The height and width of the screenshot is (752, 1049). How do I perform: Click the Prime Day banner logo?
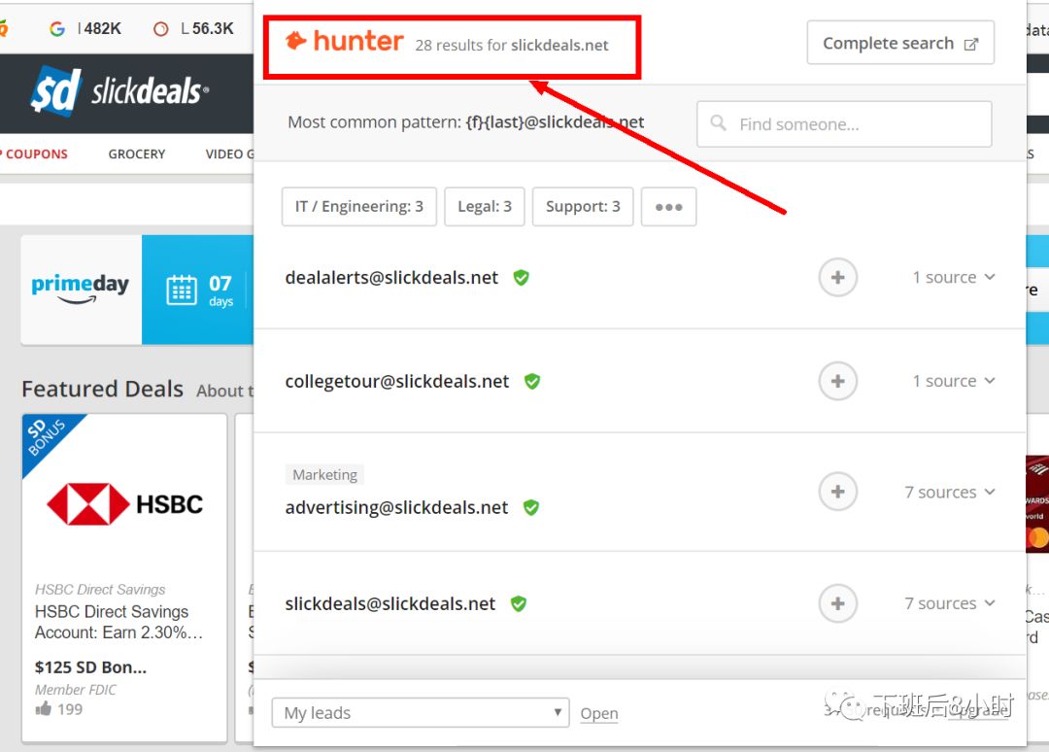[x=81, y=289]
